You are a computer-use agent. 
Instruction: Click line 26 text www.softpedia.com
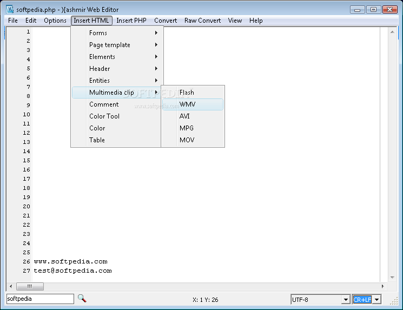[x=71, y=262]
